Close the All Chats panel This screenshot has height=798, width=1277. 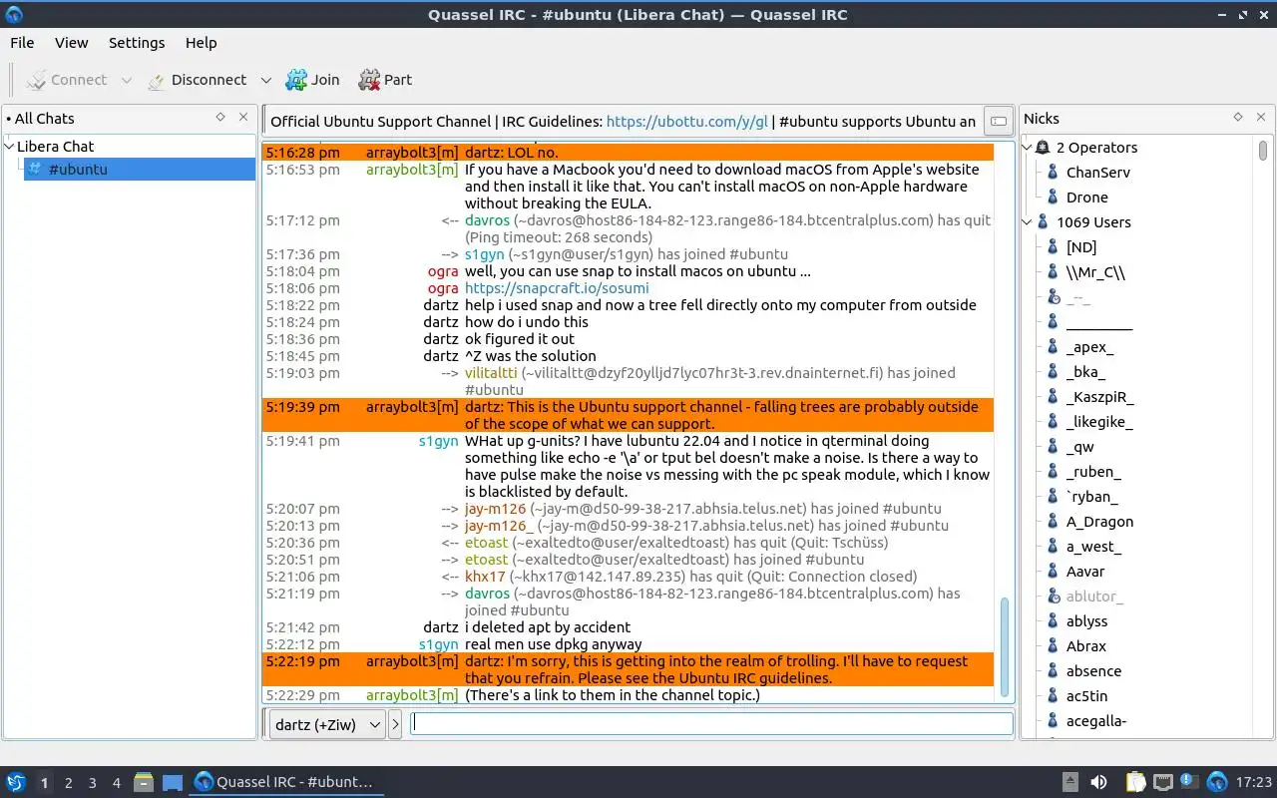tap(243, 118)
